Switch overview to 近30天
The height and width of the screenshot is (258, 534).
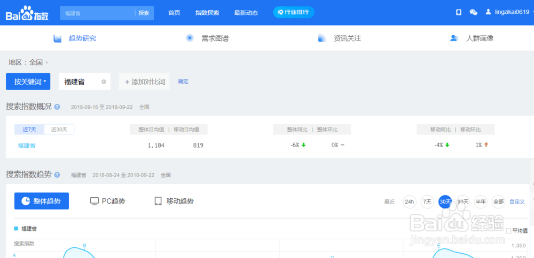coord(59,130)
